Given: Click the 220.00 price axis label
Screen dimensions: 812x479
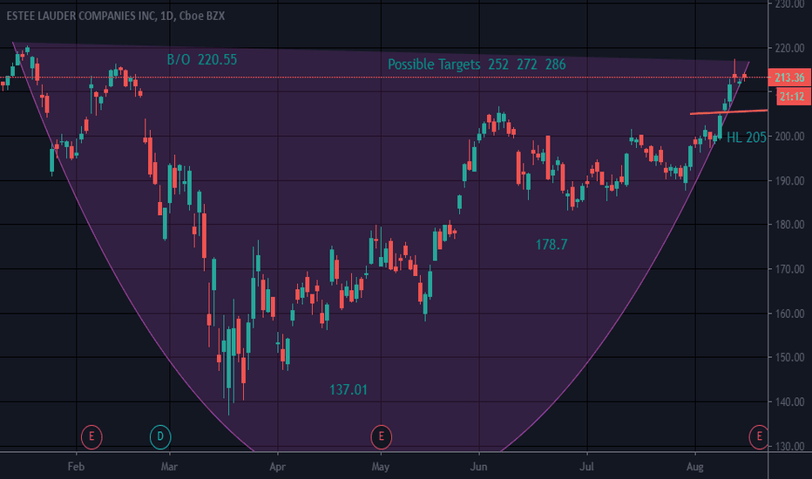Looking at the screenshot, I should tap(789, 48).
